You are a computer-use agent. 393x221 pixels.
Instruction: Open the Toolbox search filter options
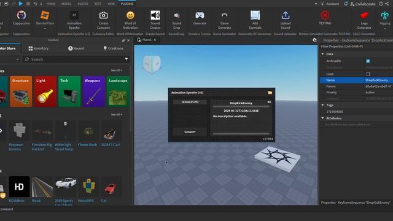pyautogui.click(x=126, y=59)
